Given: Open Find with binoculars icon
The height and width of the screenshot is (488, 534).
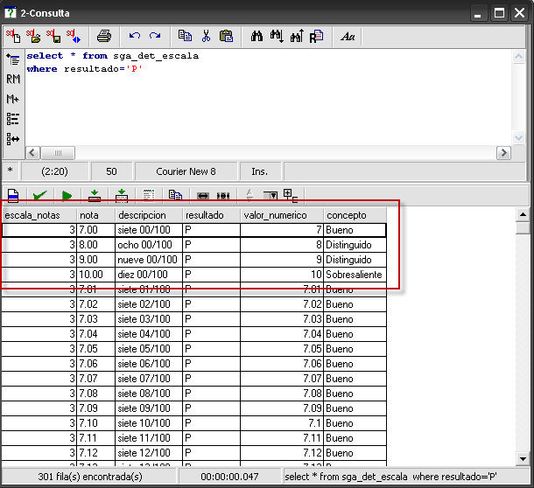Looking at the screenshot, I should point(256,36).
